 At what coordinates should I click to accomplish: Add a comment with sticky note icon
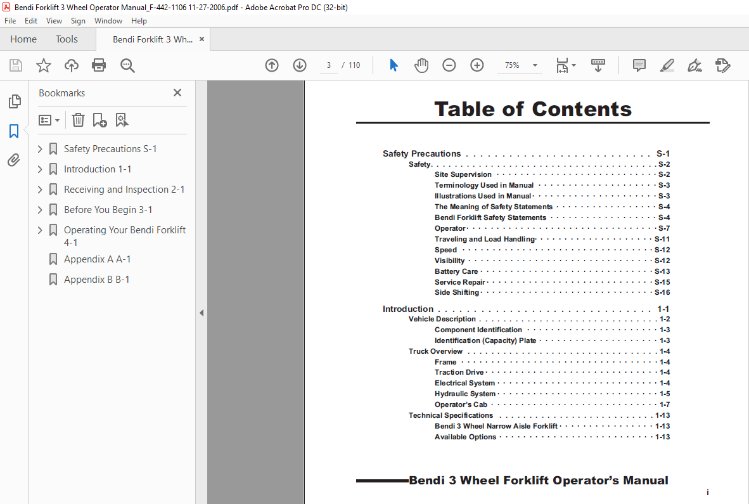tap(639, 65)
